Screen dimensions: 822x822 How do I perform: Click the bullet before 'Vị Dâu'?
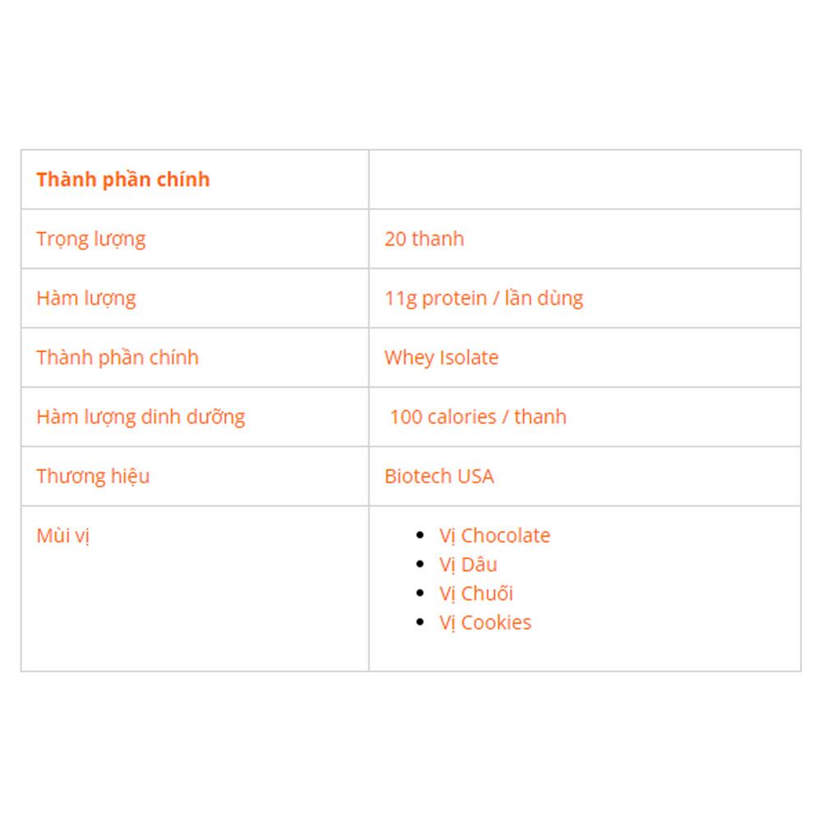click(419, 564)
